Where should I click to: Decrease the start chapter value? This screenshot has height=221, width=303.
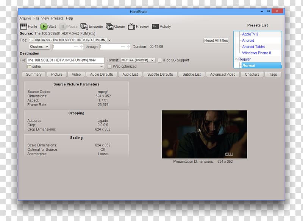pyautogui.click(x=76, y=47)
